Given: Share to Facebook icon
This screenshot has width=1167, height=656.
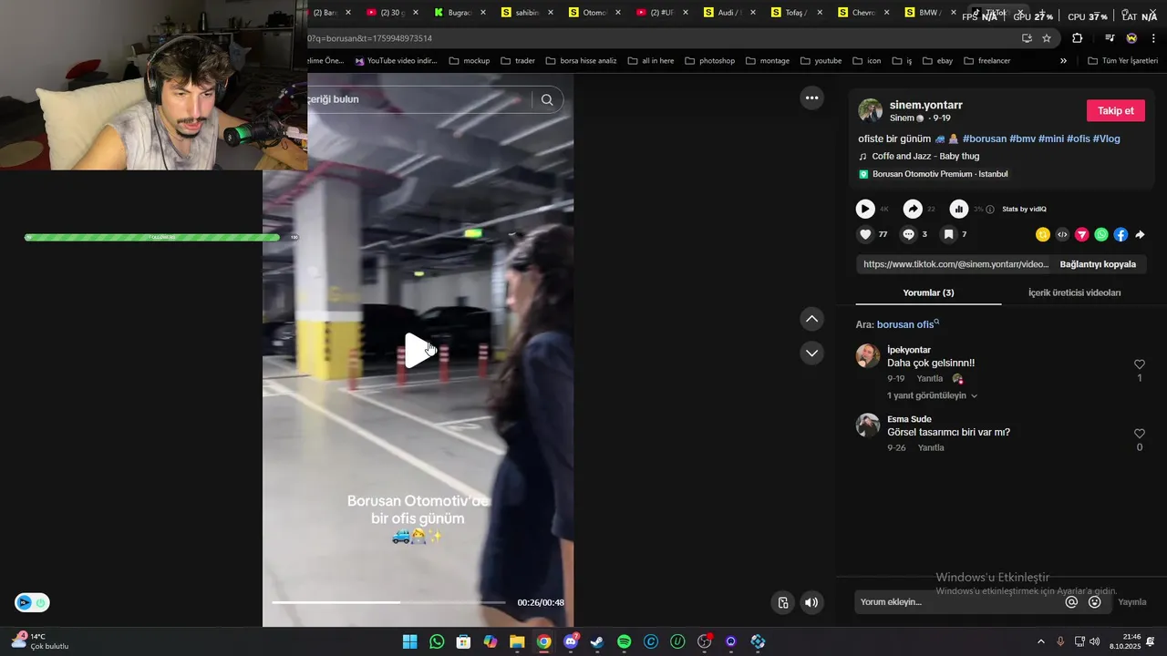Looking at the screenshot, I should coord(1121,234).
